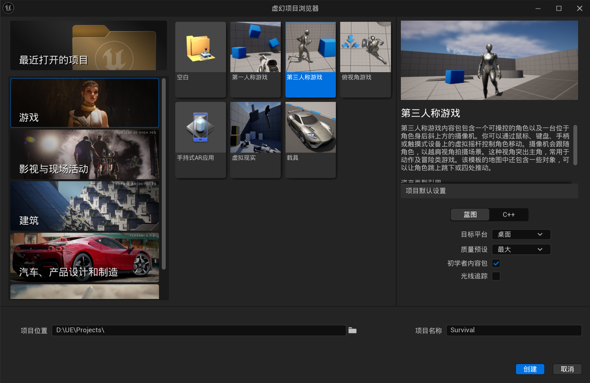This screenshot has height=383, width=590.
Task: Open the folder browse icon for project location
Action: (352, 330)
